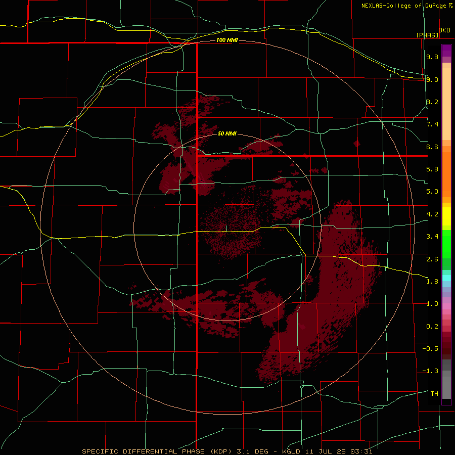
Task: Click the [PHAS] units label
Action: [427, 35]
